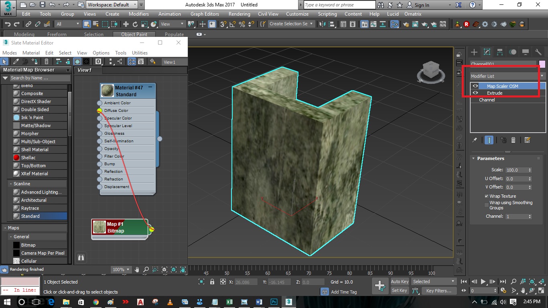Click the Set Key button
548x308 pixels.
[399, 290]
